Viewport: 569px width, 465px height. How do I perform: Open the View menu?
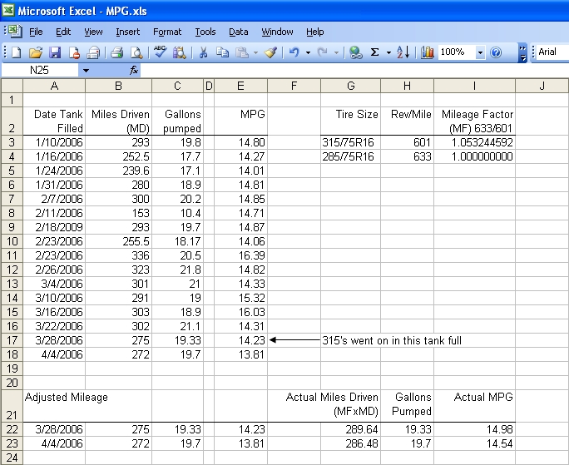pyautogui.click(x=93, y=32)
